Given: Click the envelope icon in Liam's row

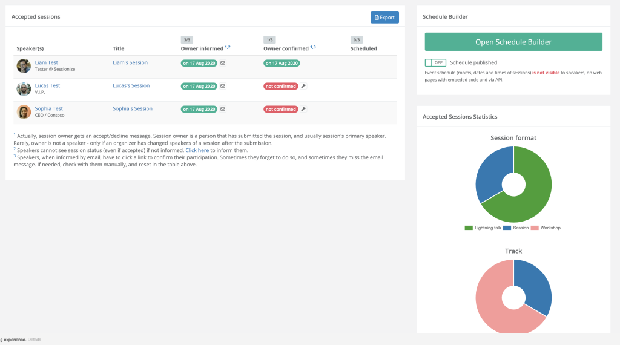Looking at the screenshot, I should [223, 63].
